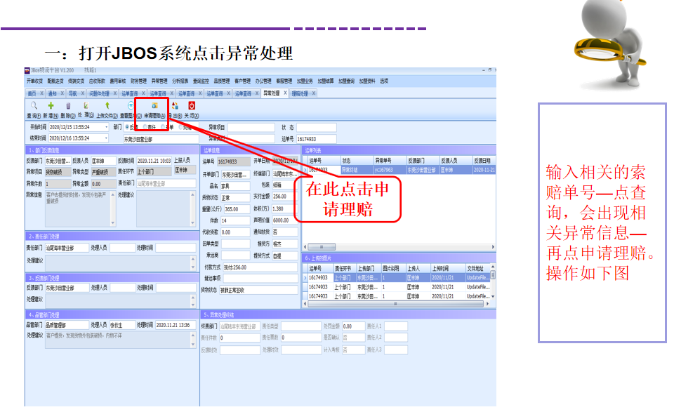Open the 品质管理 menu
This screenshot has height=412, width=674.
(x=222, y=81)
